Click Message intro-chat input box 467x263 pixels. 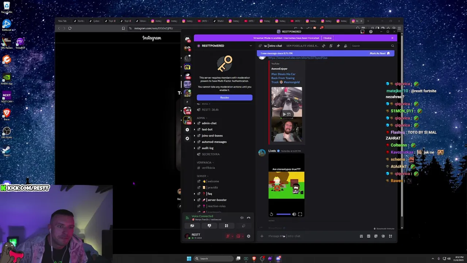(x=312, y=236)
